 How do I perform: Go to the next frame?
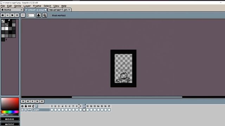[x=37, y=101]
